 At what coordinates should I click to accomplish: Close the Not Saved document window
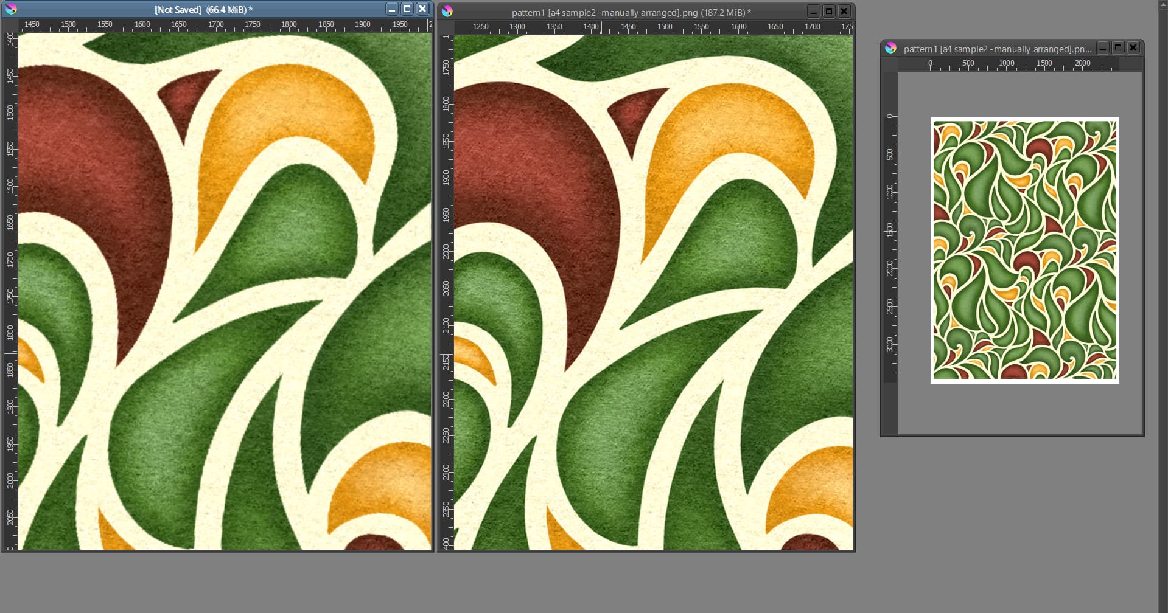coord(422,9)
